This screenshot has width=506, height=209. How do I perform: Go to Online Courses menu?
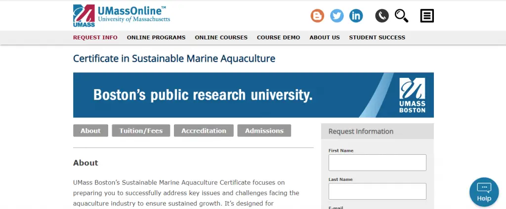click(221, 37)
